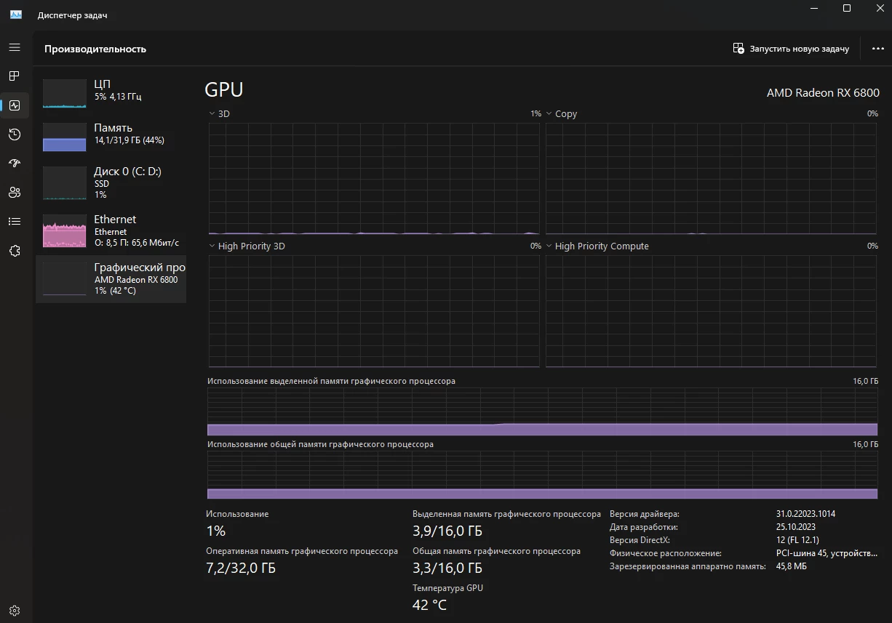Open the Processes page icon
The height and width of the screenshot is (623, 892).
click(15, 76)
